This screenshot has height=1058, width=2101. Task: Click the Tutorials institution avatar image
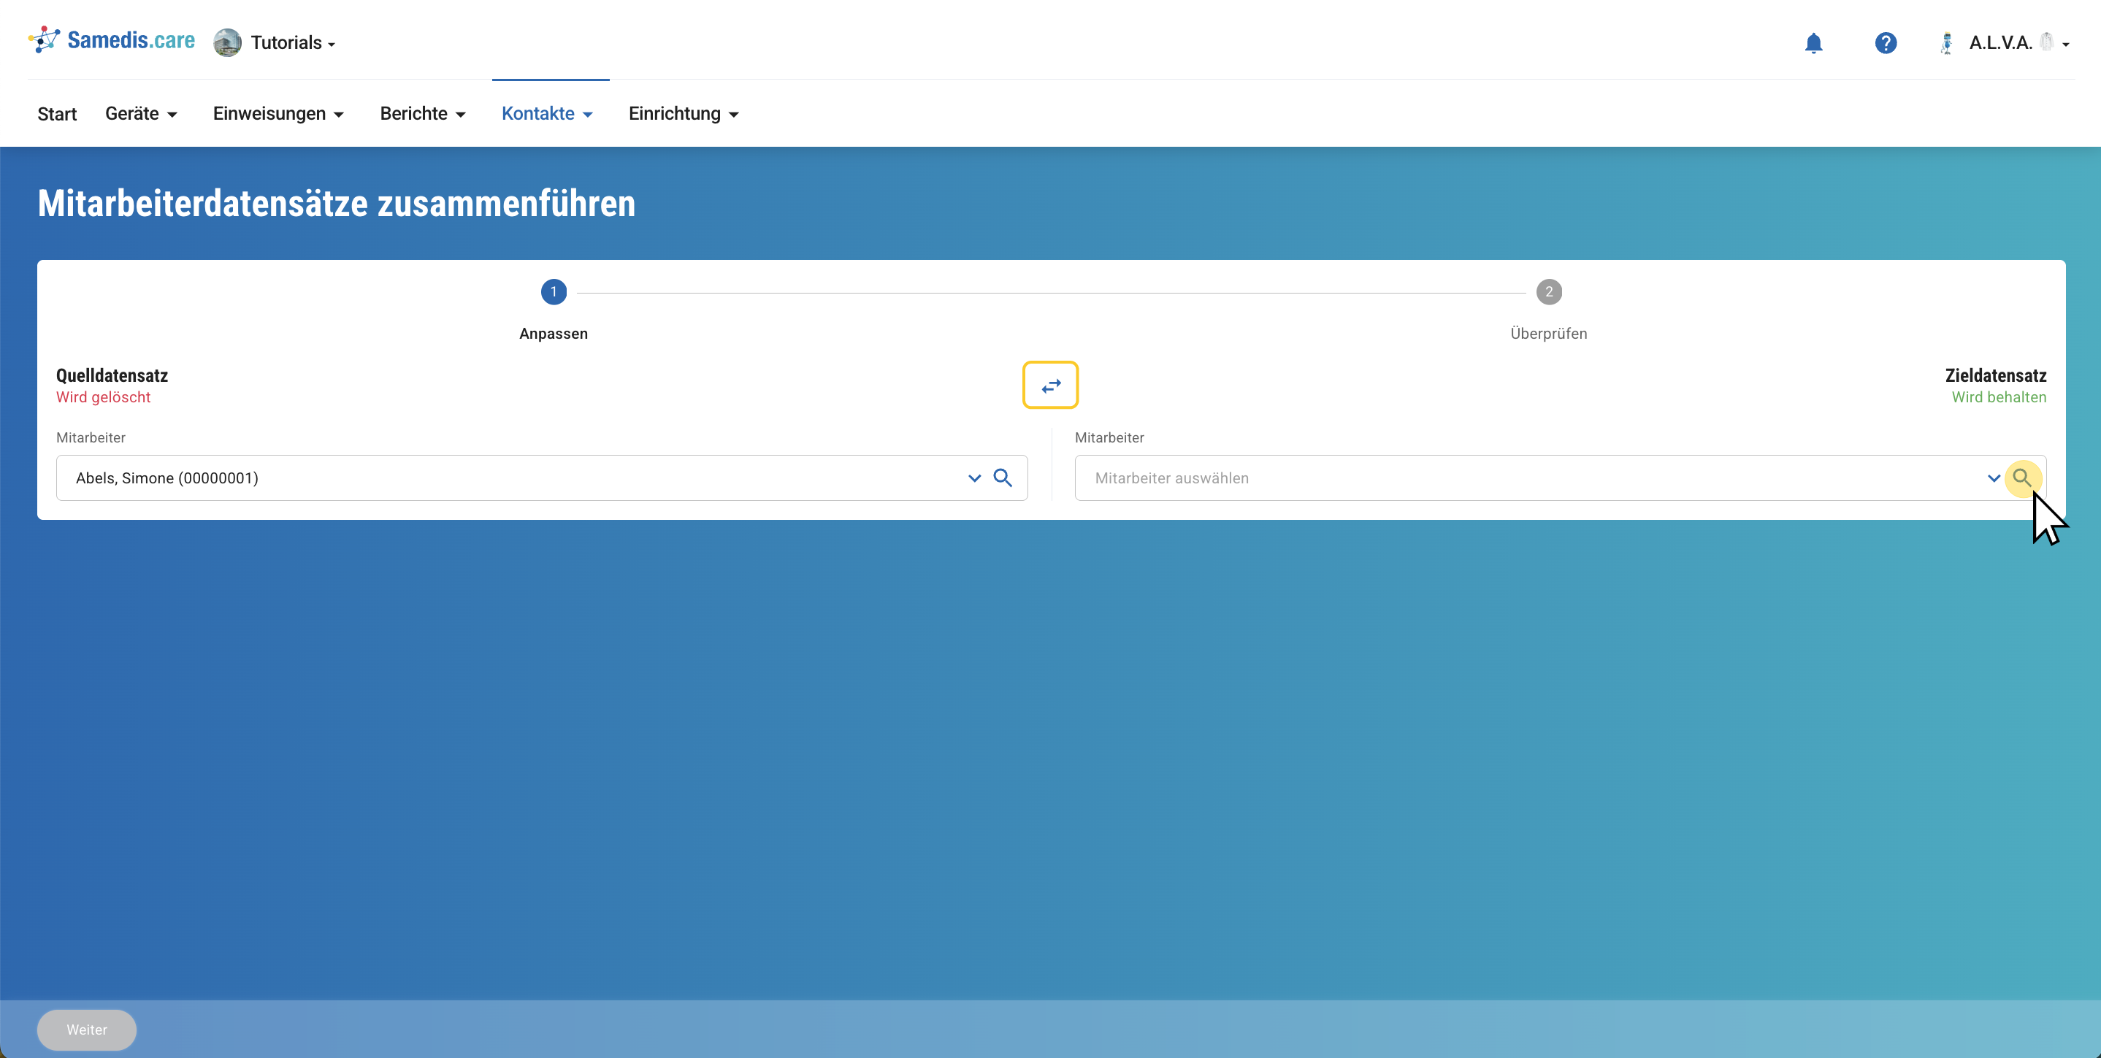click(228, 42)
